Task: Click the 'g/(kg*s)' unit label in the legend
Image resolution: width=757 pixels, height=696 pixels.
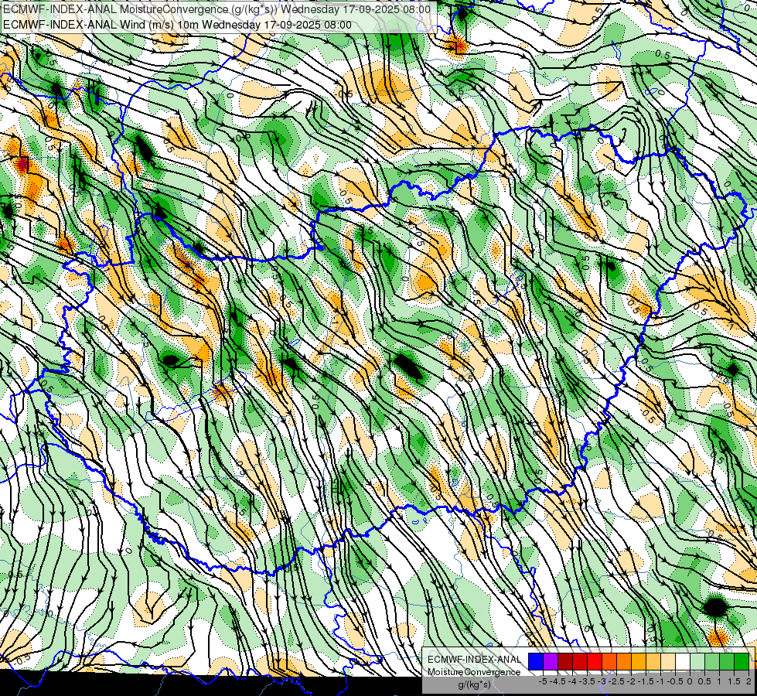Action: 474,684
